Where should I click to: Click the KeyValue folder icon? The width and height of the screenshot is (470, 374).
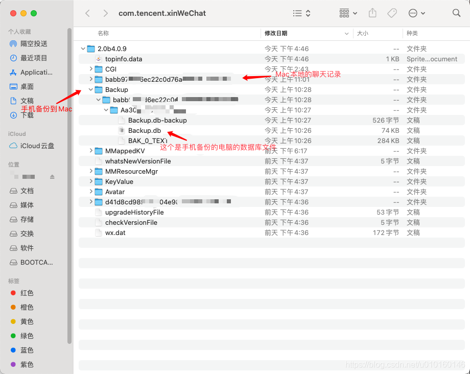pyautogui.click(x=99, y=181)
